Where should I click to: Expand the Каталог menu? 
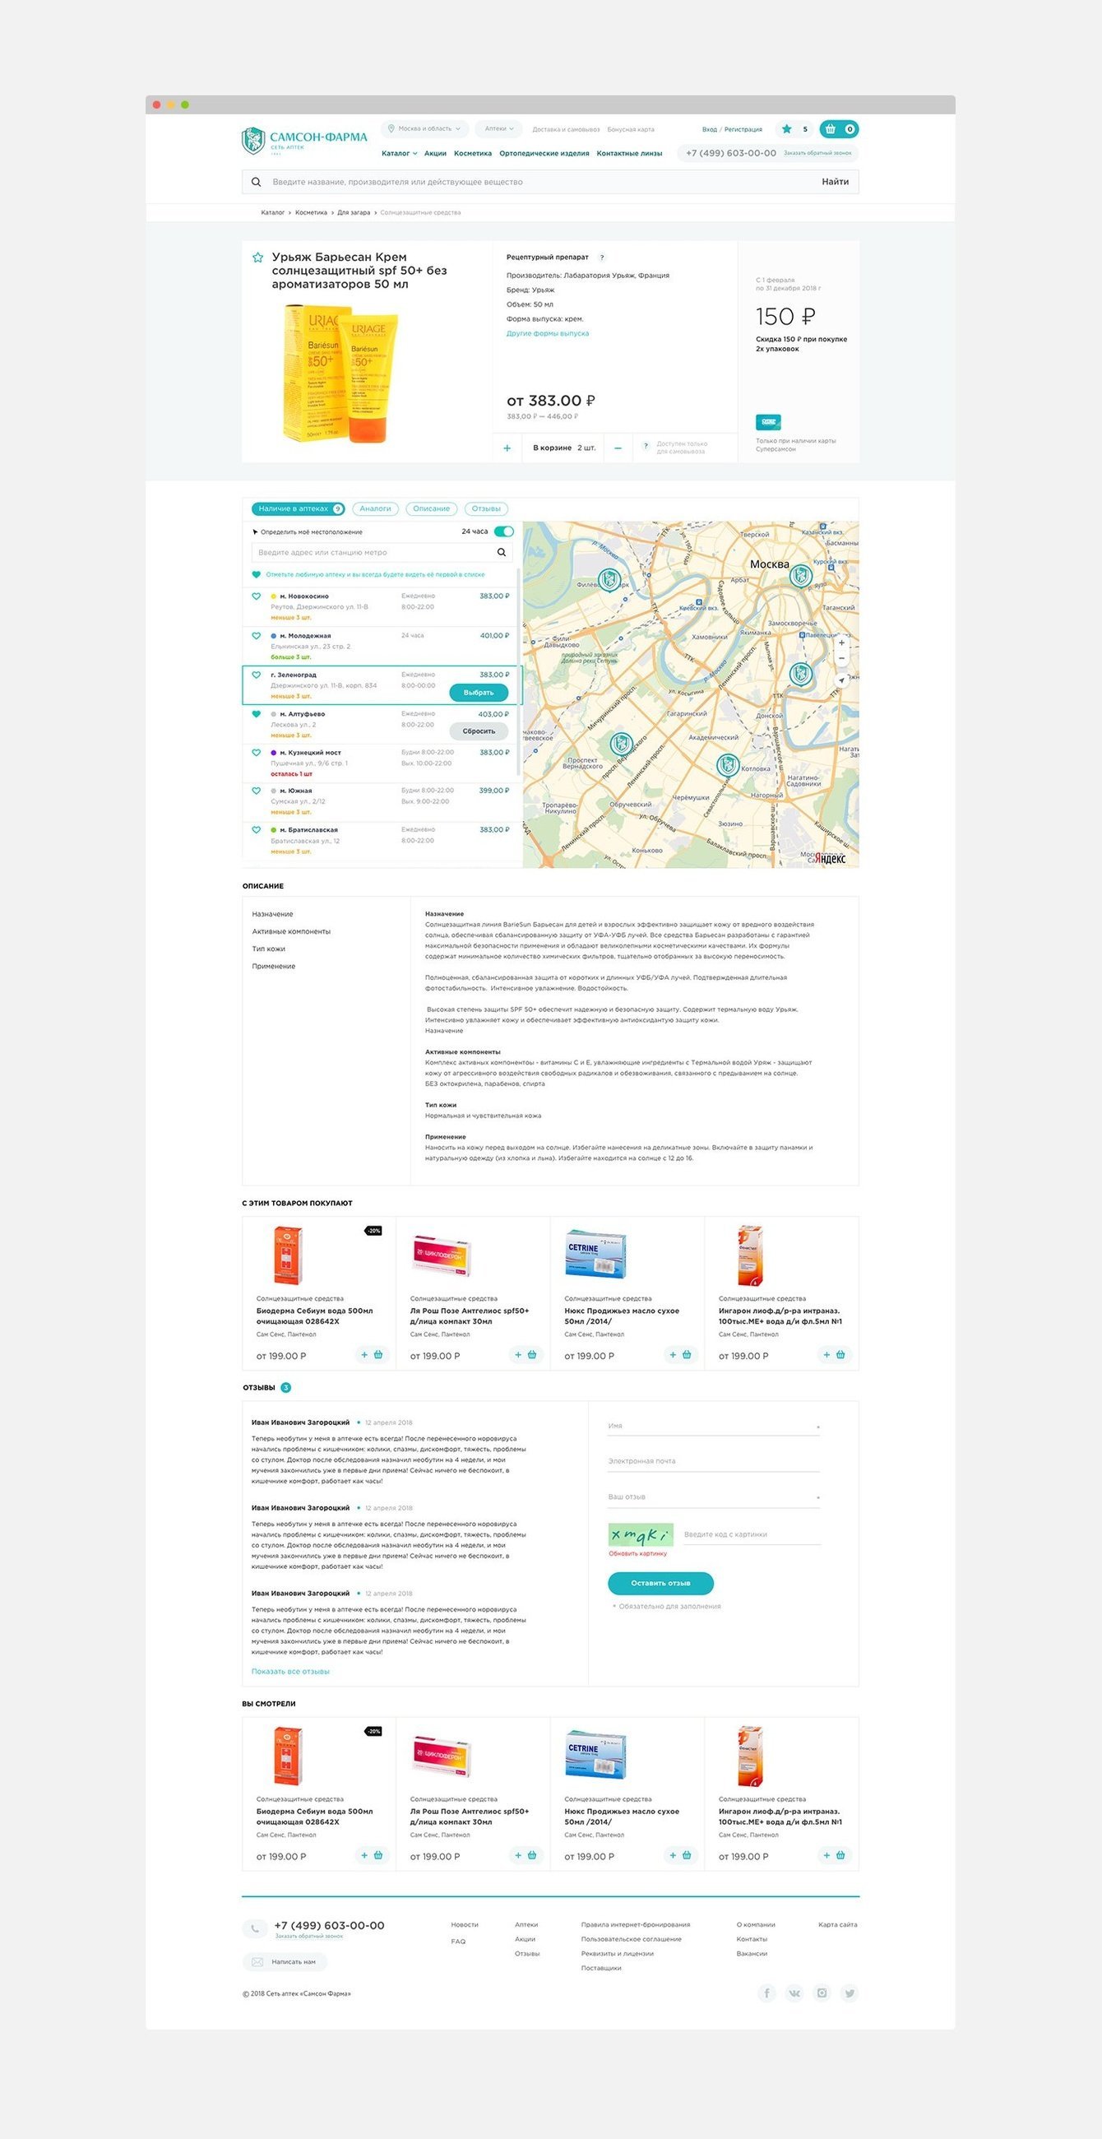coord(399,154)
